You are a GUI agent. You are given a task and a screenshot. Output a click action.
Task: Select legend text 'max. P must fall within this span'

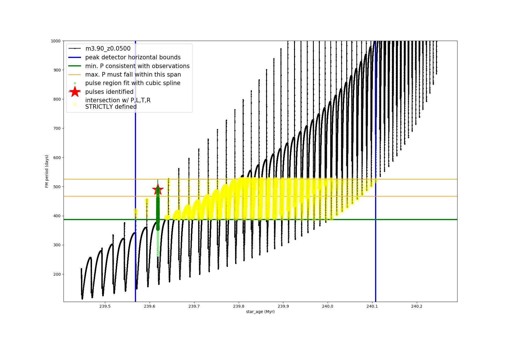(133, 75)
